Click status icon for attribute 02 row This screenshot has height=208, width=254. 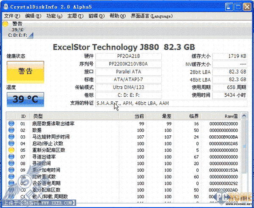(x=11, y=130)
